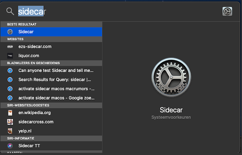Select Sidecar TT Siri information result
The width and height of the screenshot is (242, 155).
[51, 146]
